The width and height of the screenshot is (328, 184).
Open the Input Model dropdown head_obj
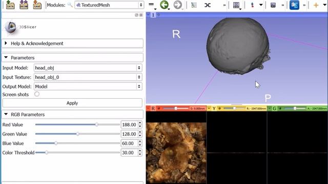tap(88, 68)
